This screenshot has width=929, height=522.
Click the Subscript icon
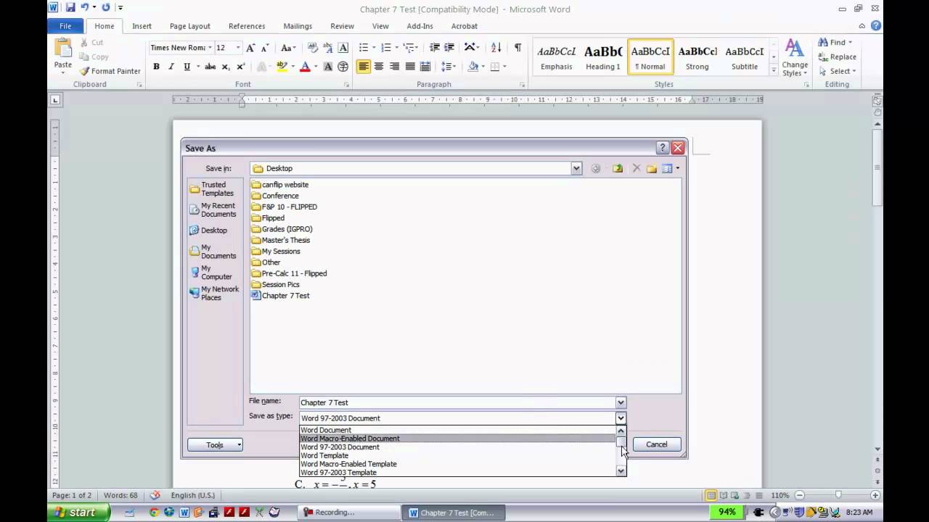coord(226,67)
